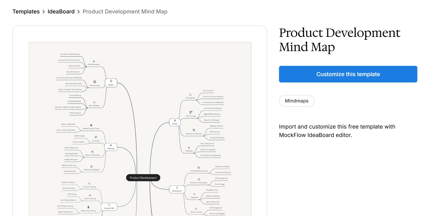
Task: Select the Mindmaps tag
Action: (297, 101)
